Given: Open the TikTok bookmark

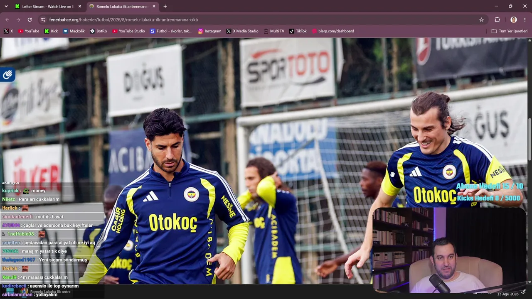Looking at the screenshot, I should (298, 31).
